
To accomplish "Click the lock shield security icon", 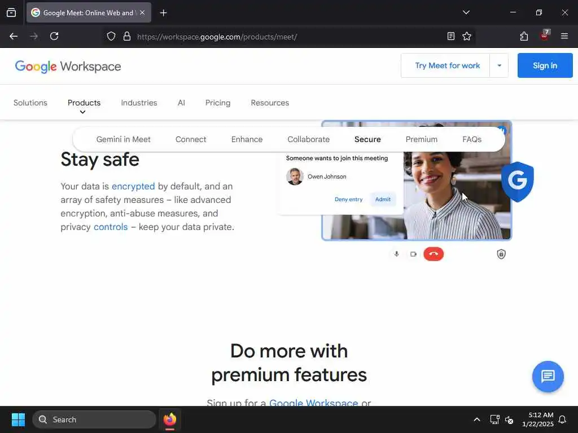I will click(x=501, y=254).
